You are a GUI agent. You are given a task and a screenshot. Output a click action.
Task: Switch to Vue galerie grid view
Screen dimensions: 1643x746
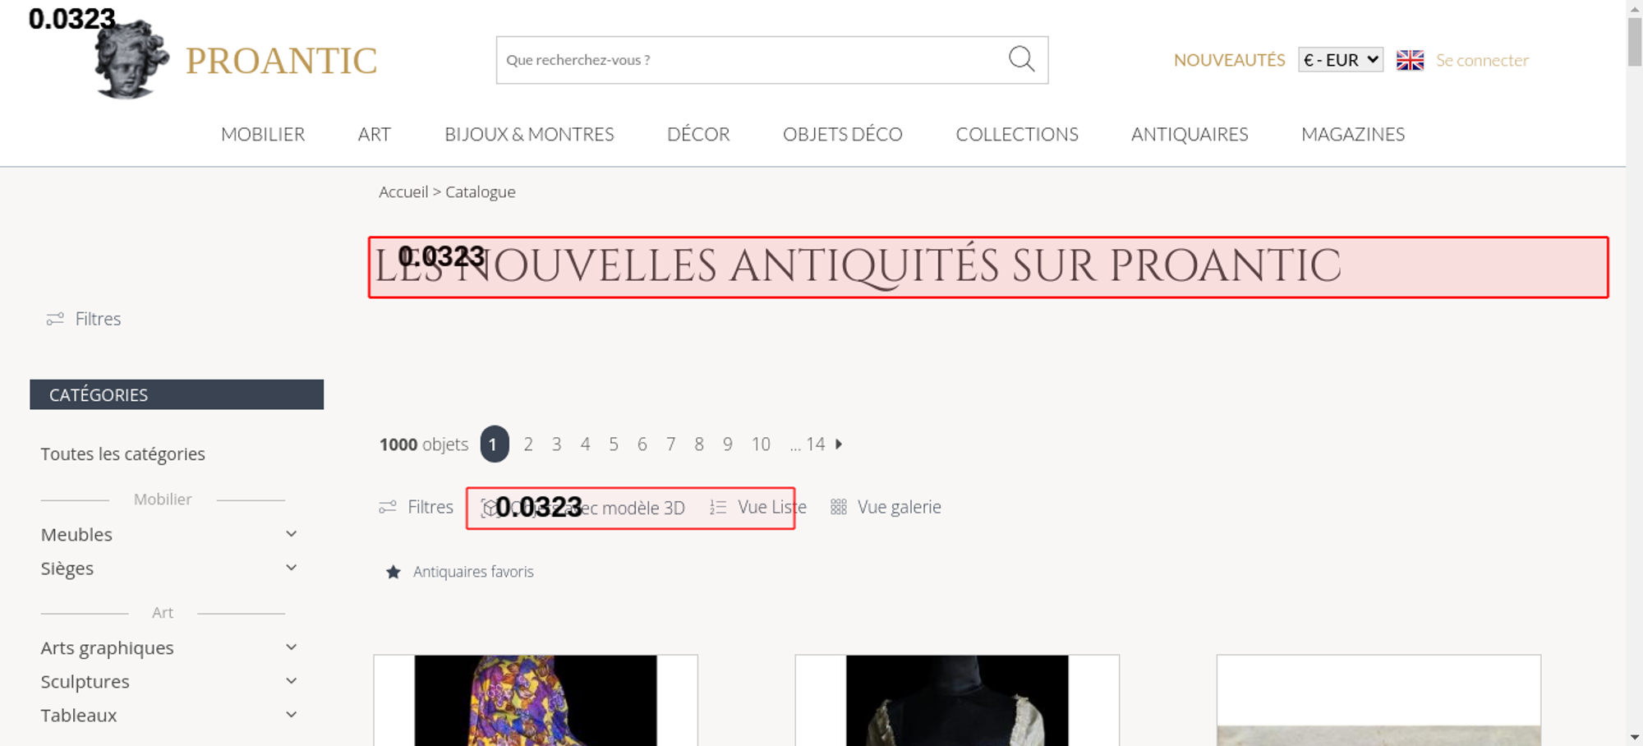pos(886,507)
